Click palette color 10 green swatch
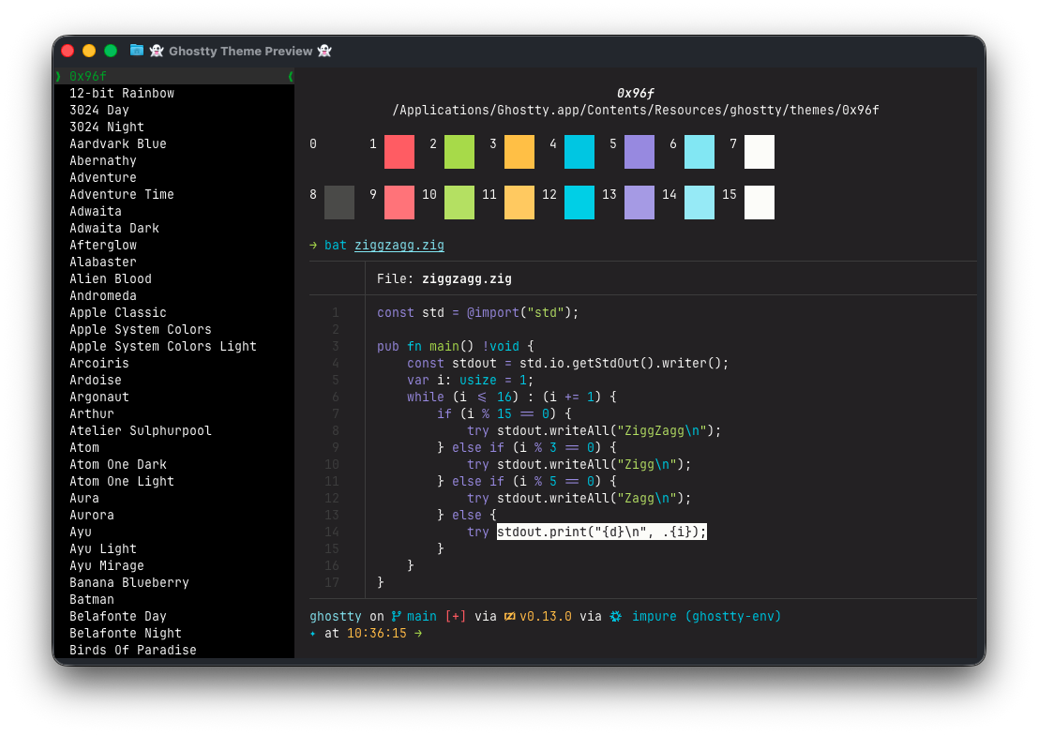 [459, 202]
